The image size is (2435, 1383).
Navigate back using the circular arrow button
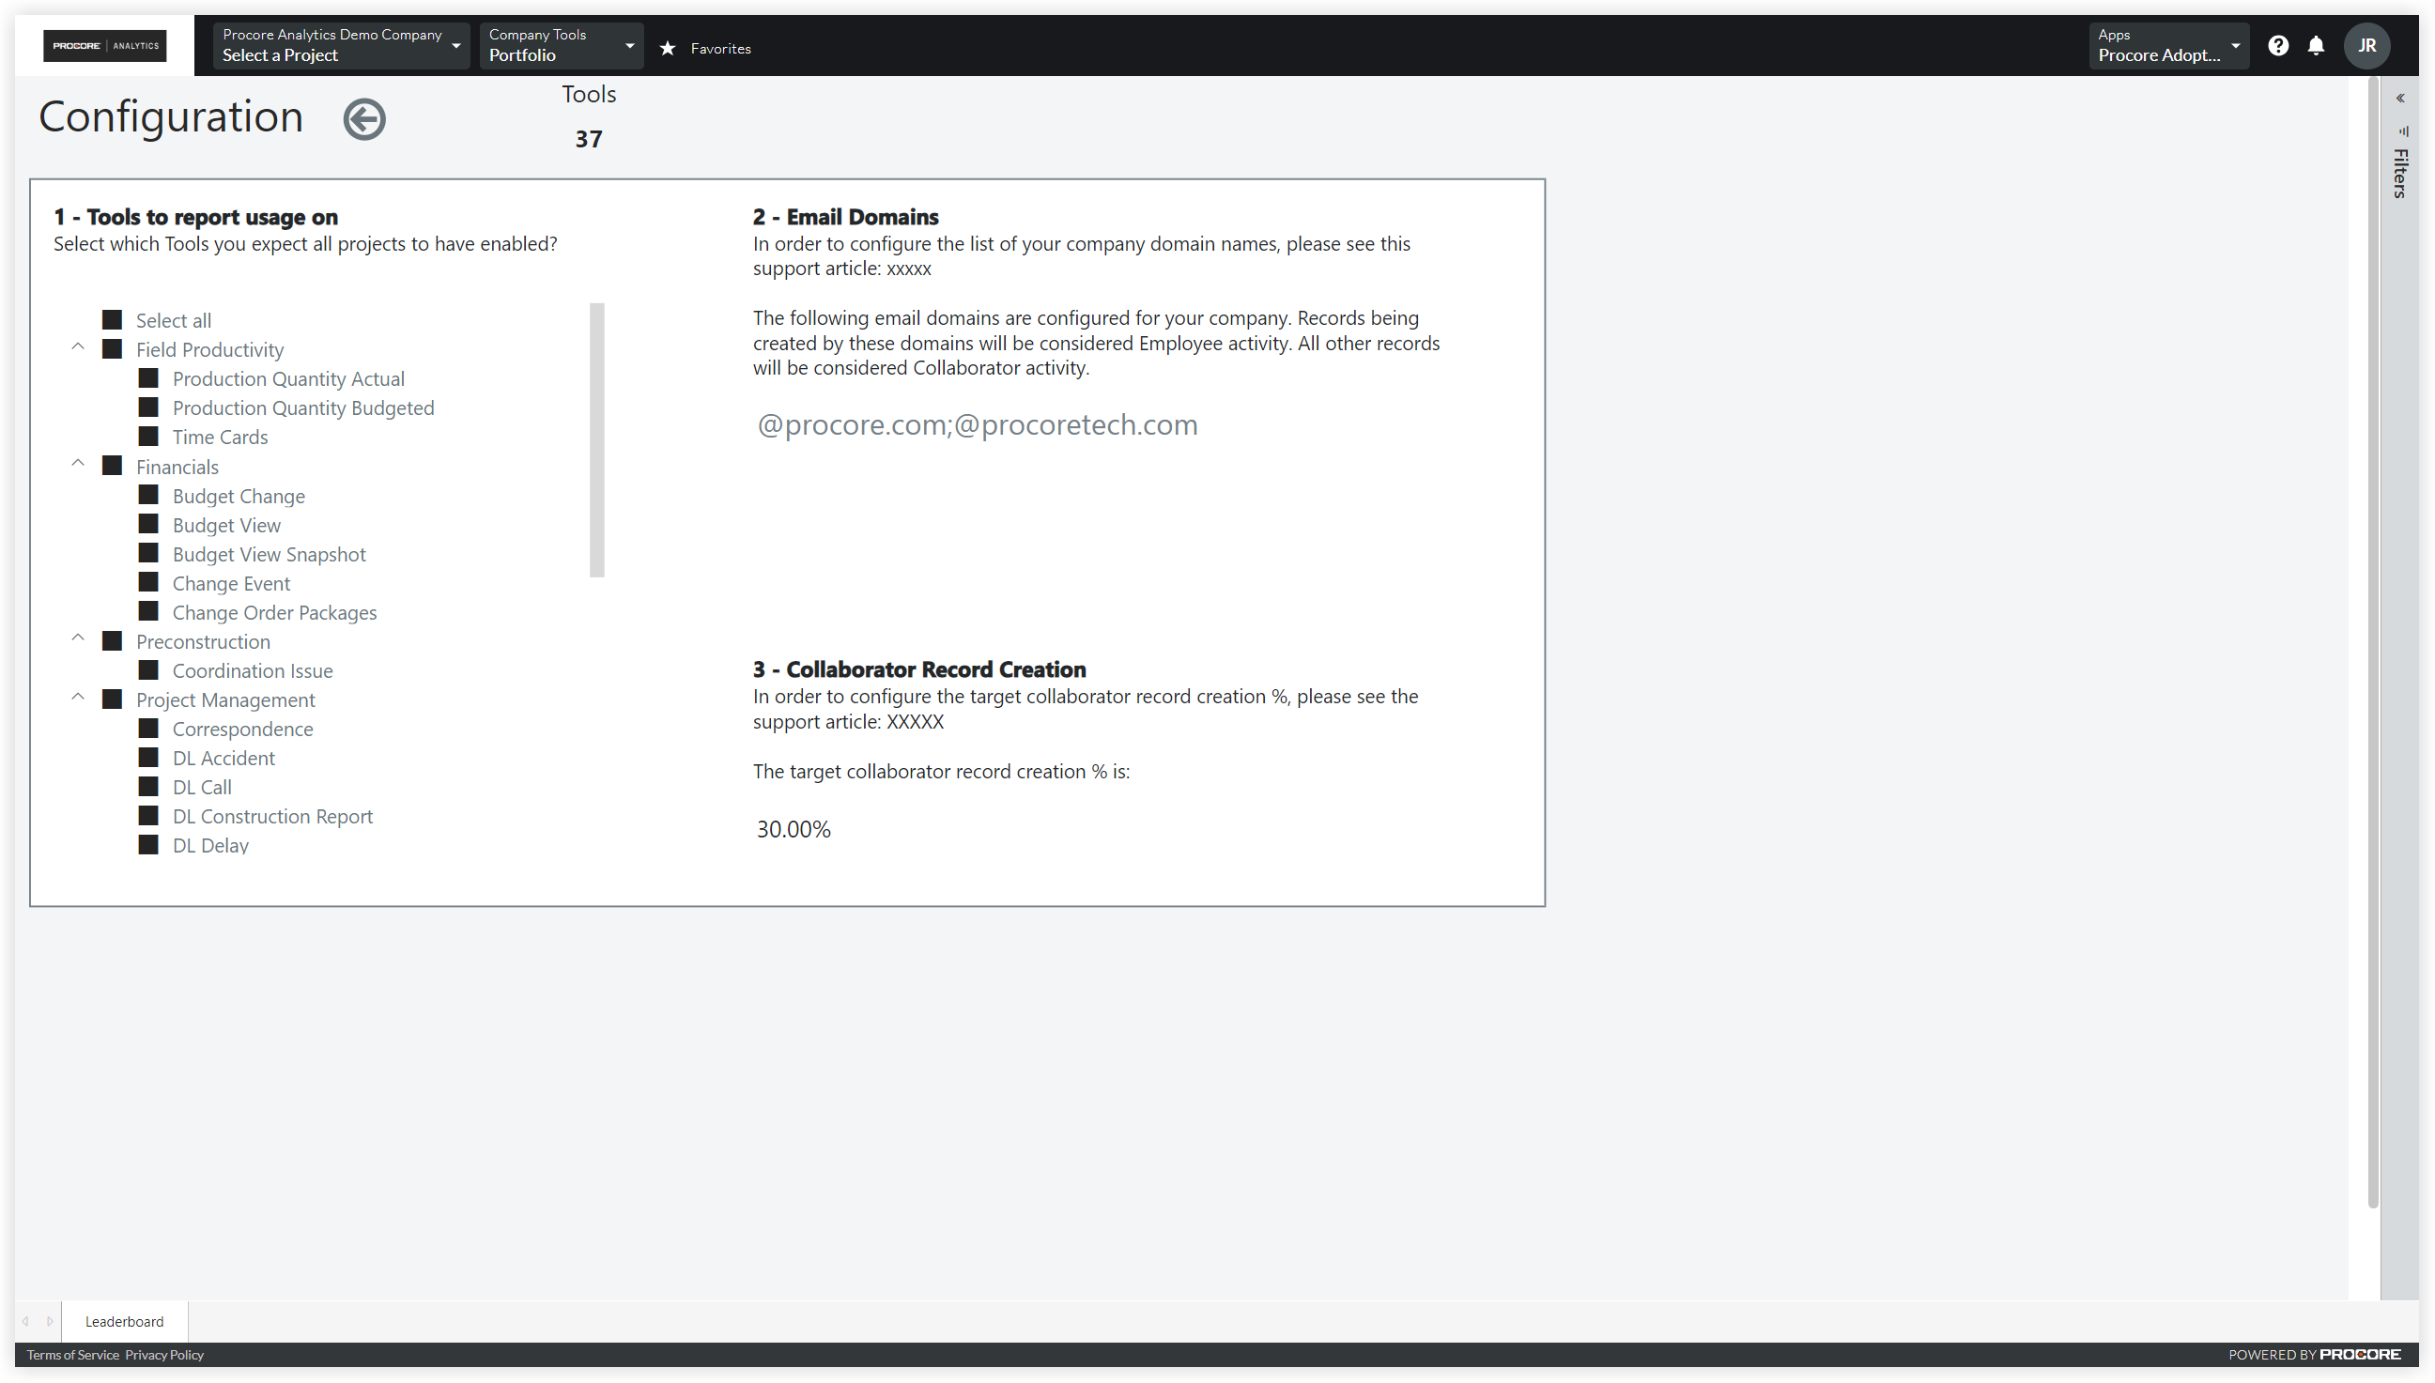point(363,117)
